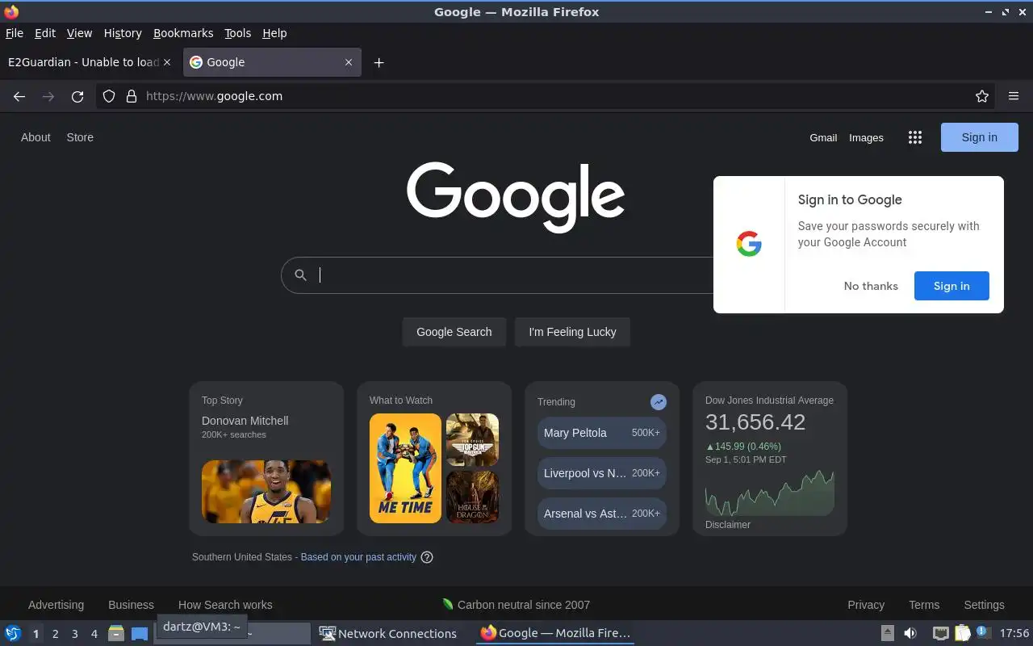Open a new tab with the plus button
Viewport: 1033px width, 646px height.
click(378, 62)
